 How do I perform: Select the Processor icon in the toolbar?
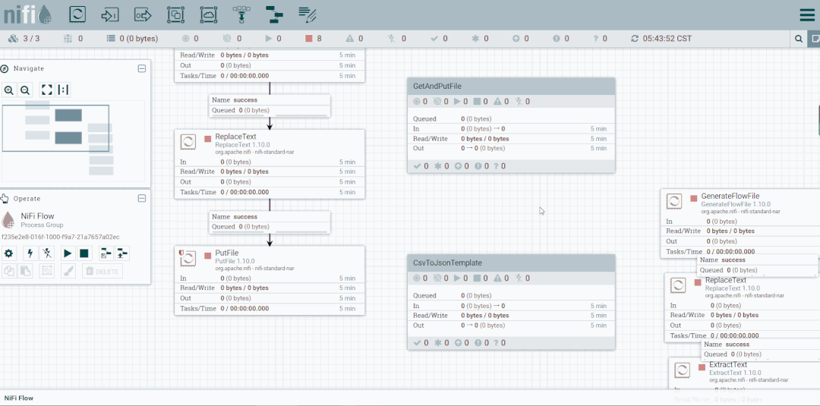[78, 14]
